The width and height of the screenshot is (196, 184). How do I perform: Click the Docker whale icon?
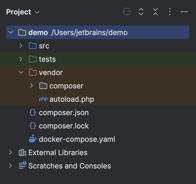tap(33, 139)
